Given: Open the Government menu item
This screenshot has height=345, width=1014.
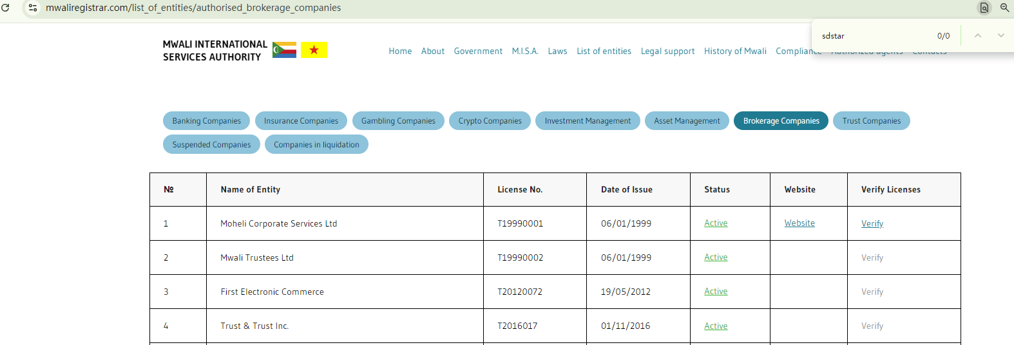Looking at the screenshot, I should pos(478,51).
